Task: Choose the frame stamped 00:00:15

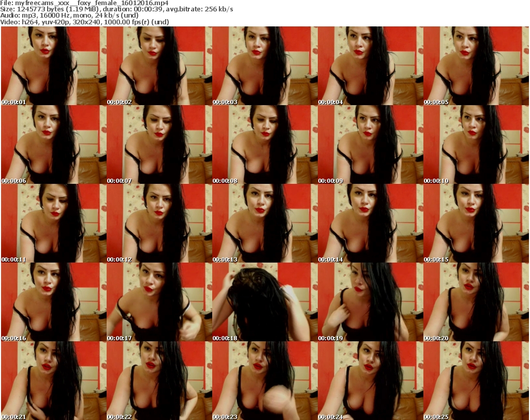Action: tap(476, 224)
